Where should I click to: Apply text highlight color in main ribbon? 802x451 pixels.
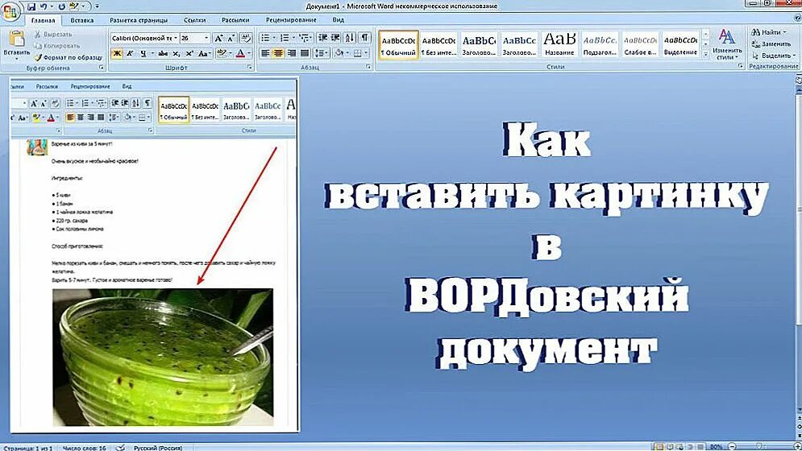(221, 53)
